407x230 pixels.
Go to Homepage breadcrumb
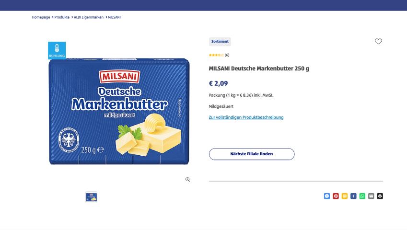41,17
